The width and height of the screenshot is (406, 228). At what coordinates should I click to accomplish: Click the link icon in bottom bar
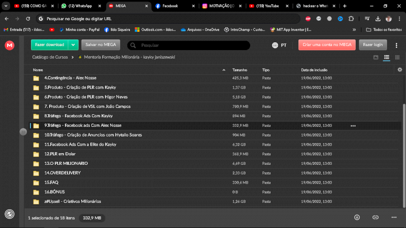pyautogui.click(x=376, y=217)
